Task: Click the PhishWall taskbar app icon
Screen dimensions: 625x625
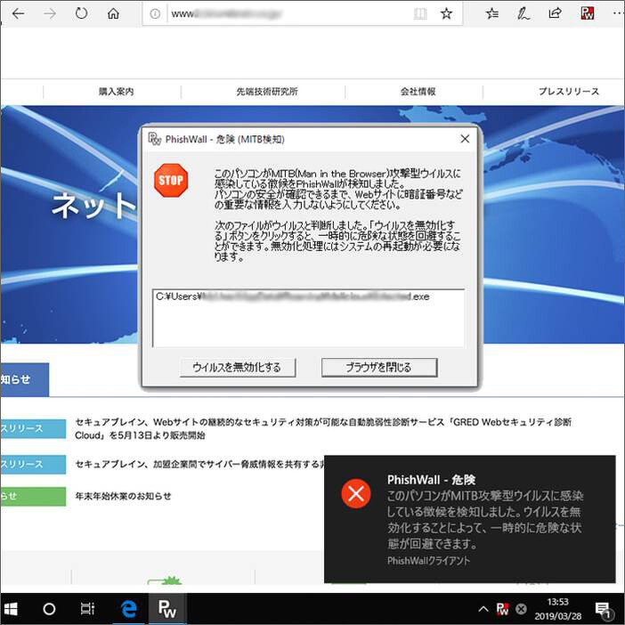Action: (x=166, y=609)
